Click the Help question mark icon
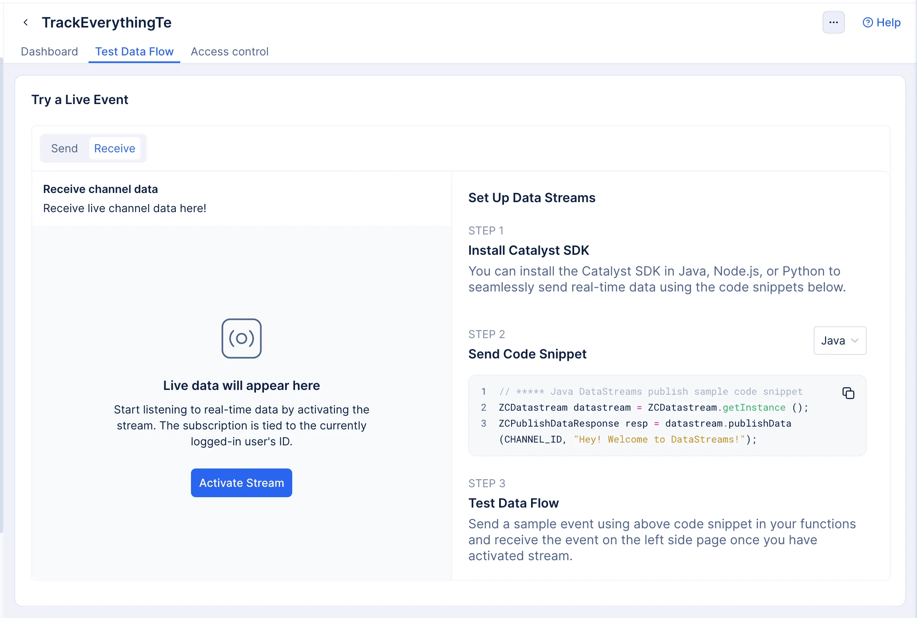 point(868,22)
